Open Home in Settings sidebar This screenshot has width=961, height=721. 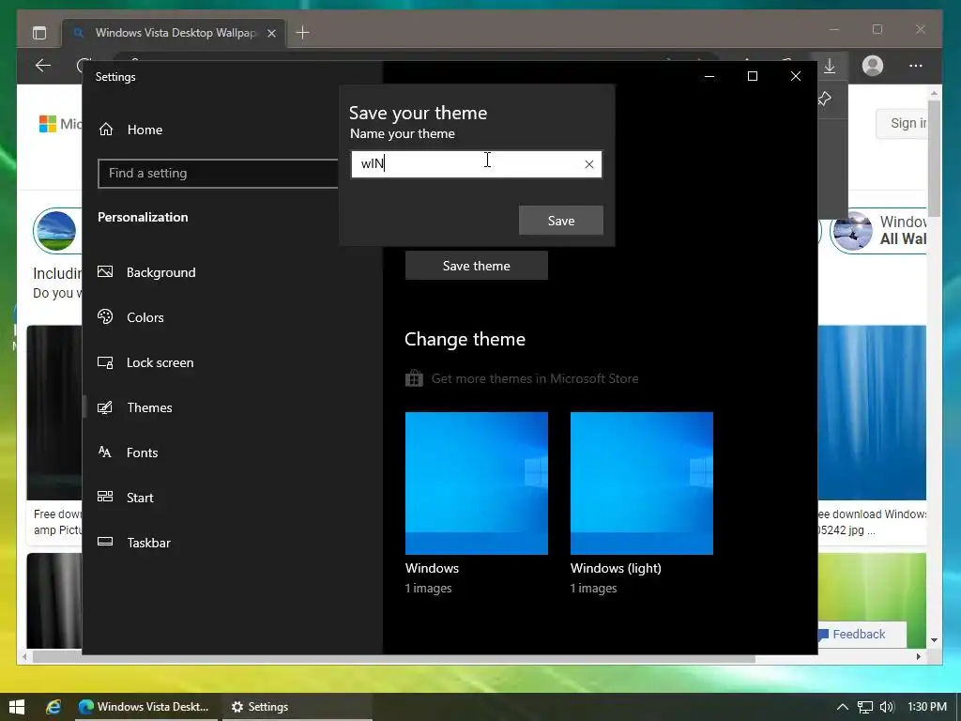coord(145,130)
